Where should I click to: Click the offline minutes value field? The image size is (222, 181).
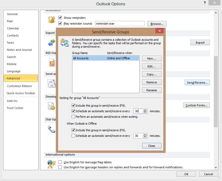tap(138, 136)
